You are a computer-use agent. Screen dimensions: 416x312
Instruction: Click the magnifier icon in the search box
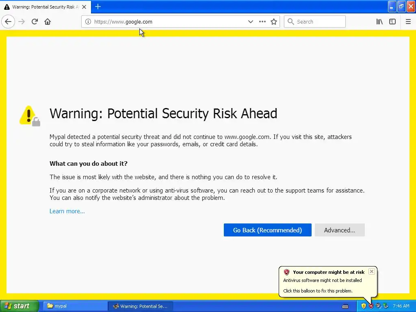point(290,22)
